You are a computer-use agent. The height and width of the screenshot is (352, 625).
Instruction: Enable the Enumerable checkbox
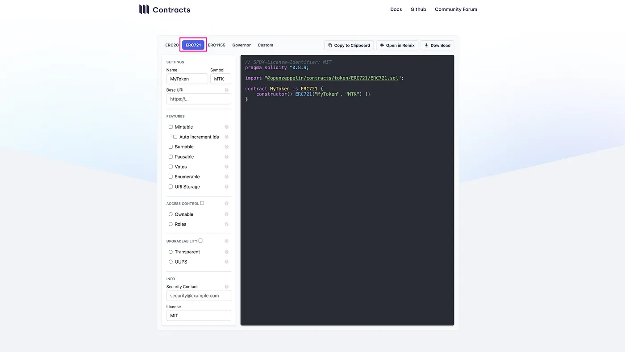[171, 176]
